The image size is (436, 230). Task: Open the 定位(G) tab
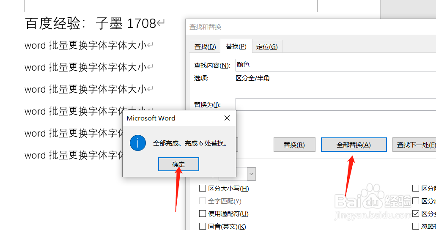coord(267,47)
